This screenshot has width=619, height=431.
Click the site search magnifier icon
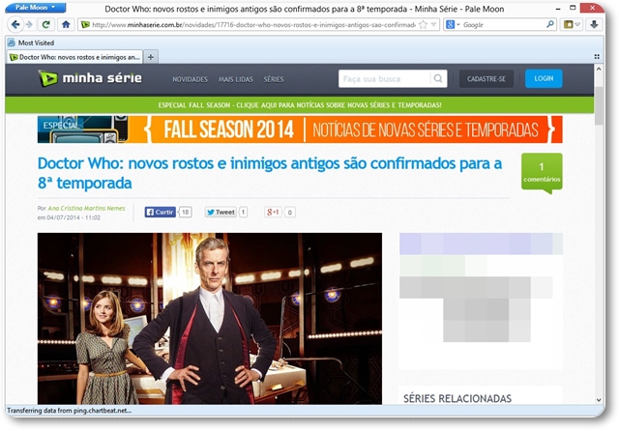click(438, 78)
